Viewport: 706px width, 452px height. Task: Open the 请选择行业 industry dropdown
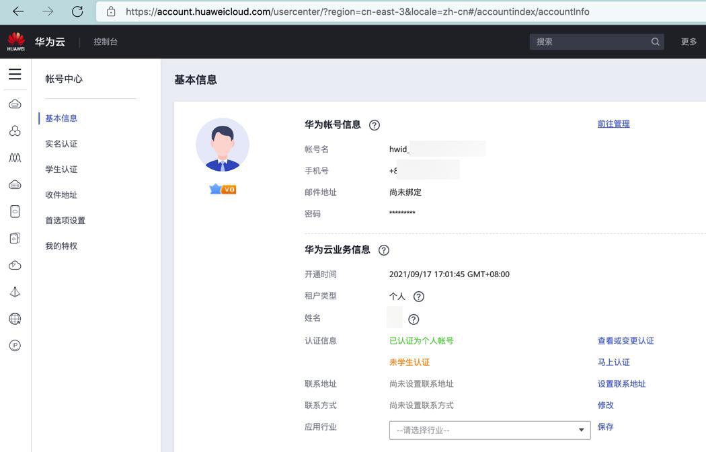click(x=490, y=430)
